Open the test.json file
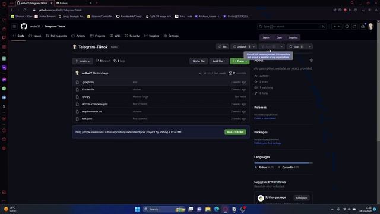The width and height of the screenshot is (380, 214). (x=87, y=119)
